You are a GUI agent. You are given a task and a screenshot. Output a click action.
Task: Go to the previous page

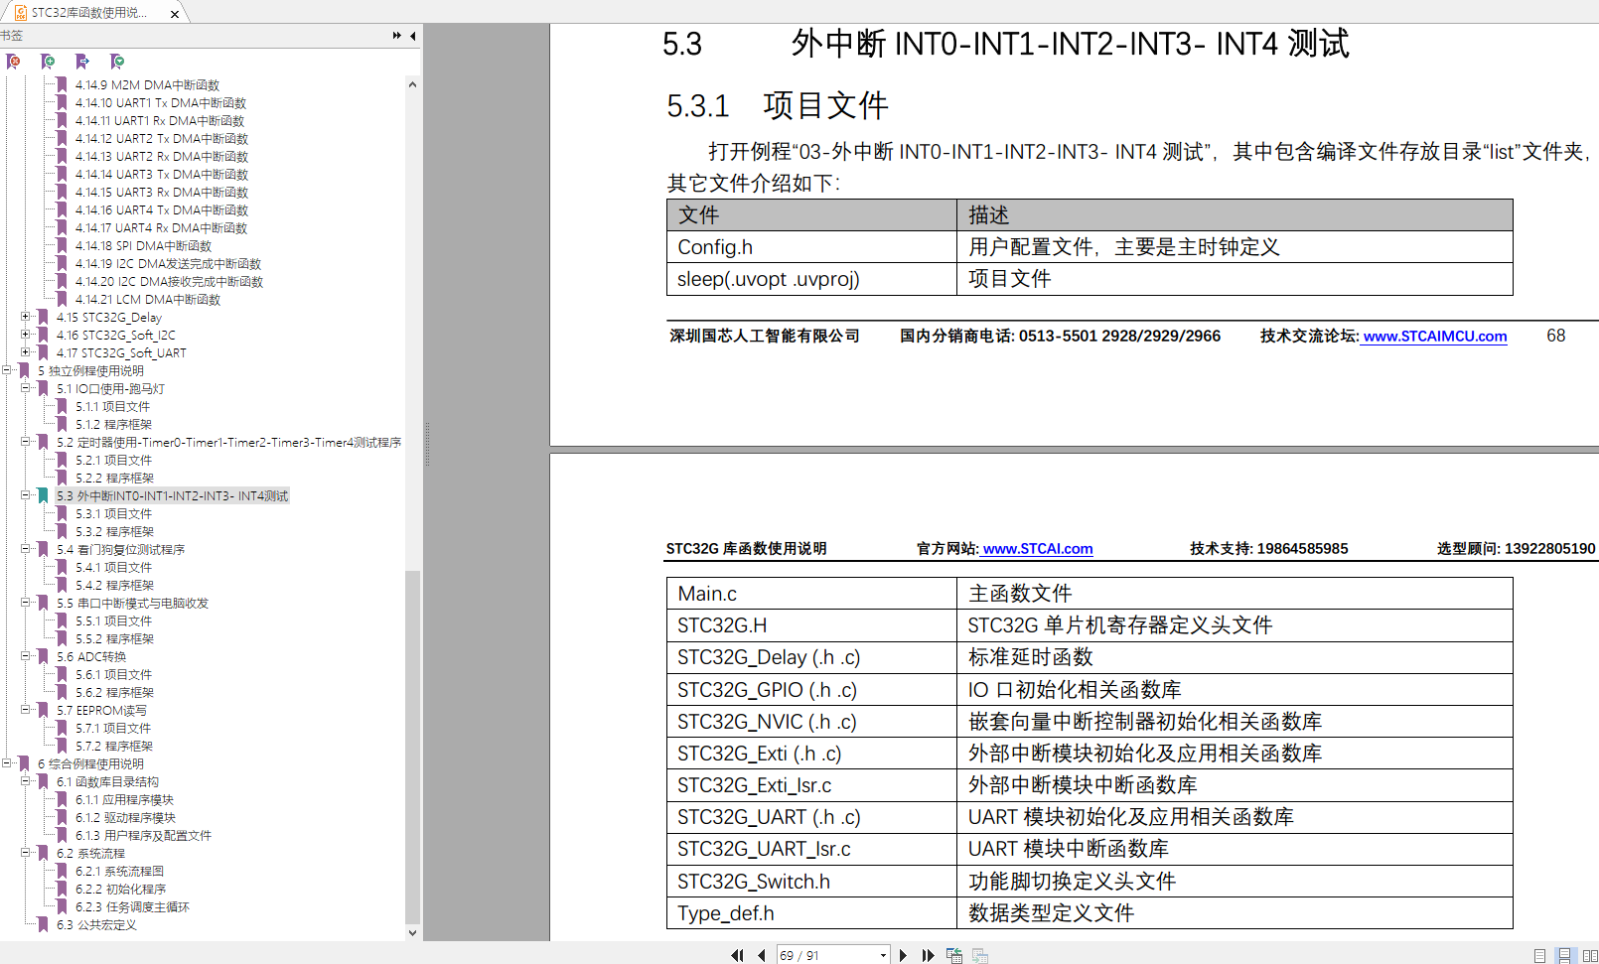coord(761,955)
